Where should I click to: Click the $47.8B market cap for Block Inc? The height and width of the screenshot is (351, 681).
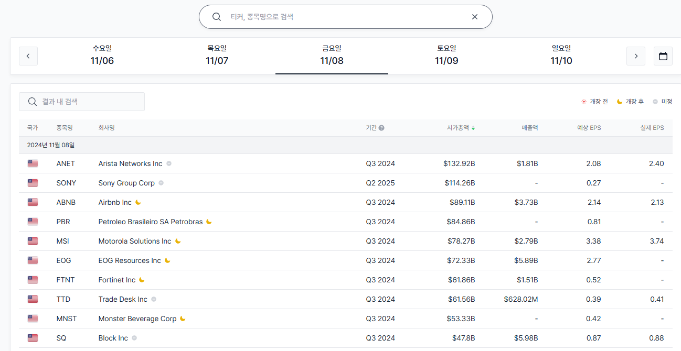[464, 338]
